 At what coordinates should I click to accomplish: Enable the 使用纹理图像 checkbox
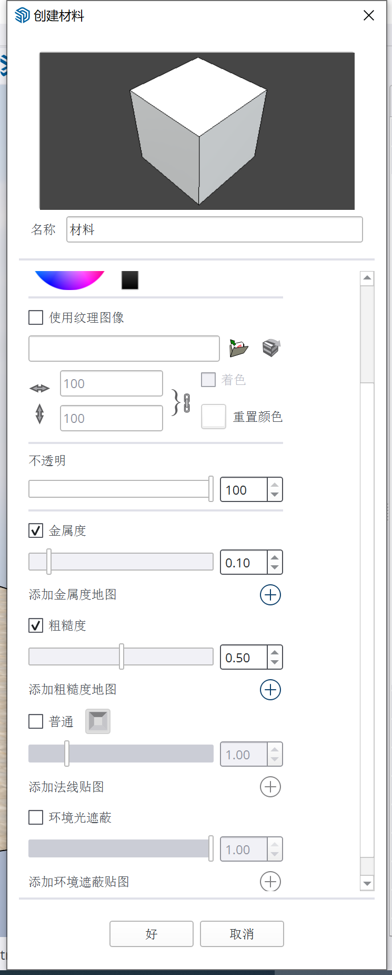pos(36,317)
